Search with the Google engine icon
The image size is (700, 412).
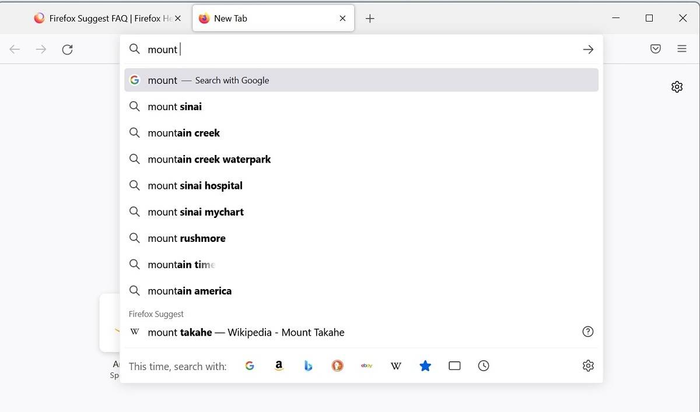[x=250, y=365]
